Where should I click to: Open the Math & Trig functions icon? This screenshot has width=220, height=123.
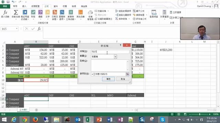pos(71,12)
